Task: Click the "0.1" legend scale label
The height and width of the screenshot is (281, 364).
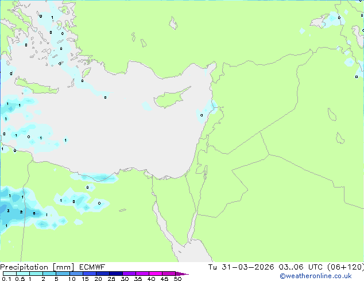Action: [6, 279]
